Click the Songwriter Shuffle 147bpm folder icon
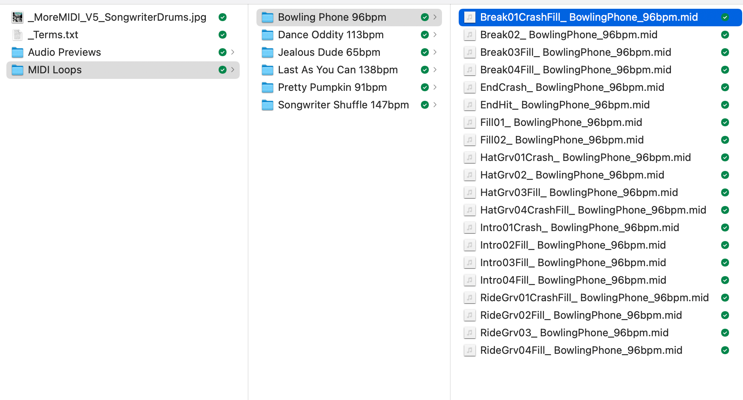The width and height of the screenshot is (743, 400). [x=268, y=105]
